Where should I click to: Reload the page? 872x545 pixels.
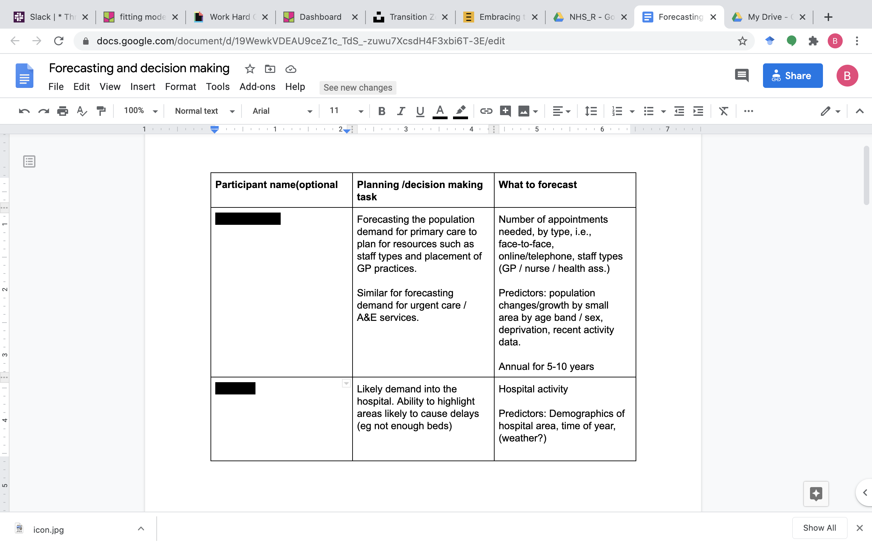tap(59, 41)
